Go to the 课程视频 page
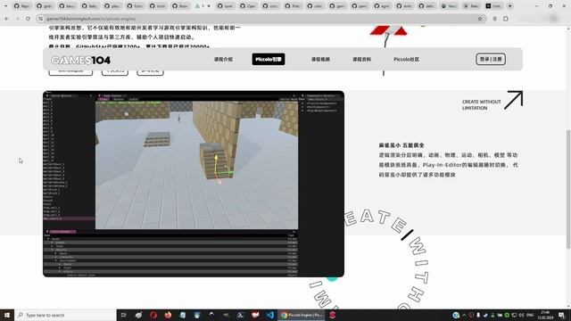The height and width of the screenshot is (321, 571). coord(320,60)
